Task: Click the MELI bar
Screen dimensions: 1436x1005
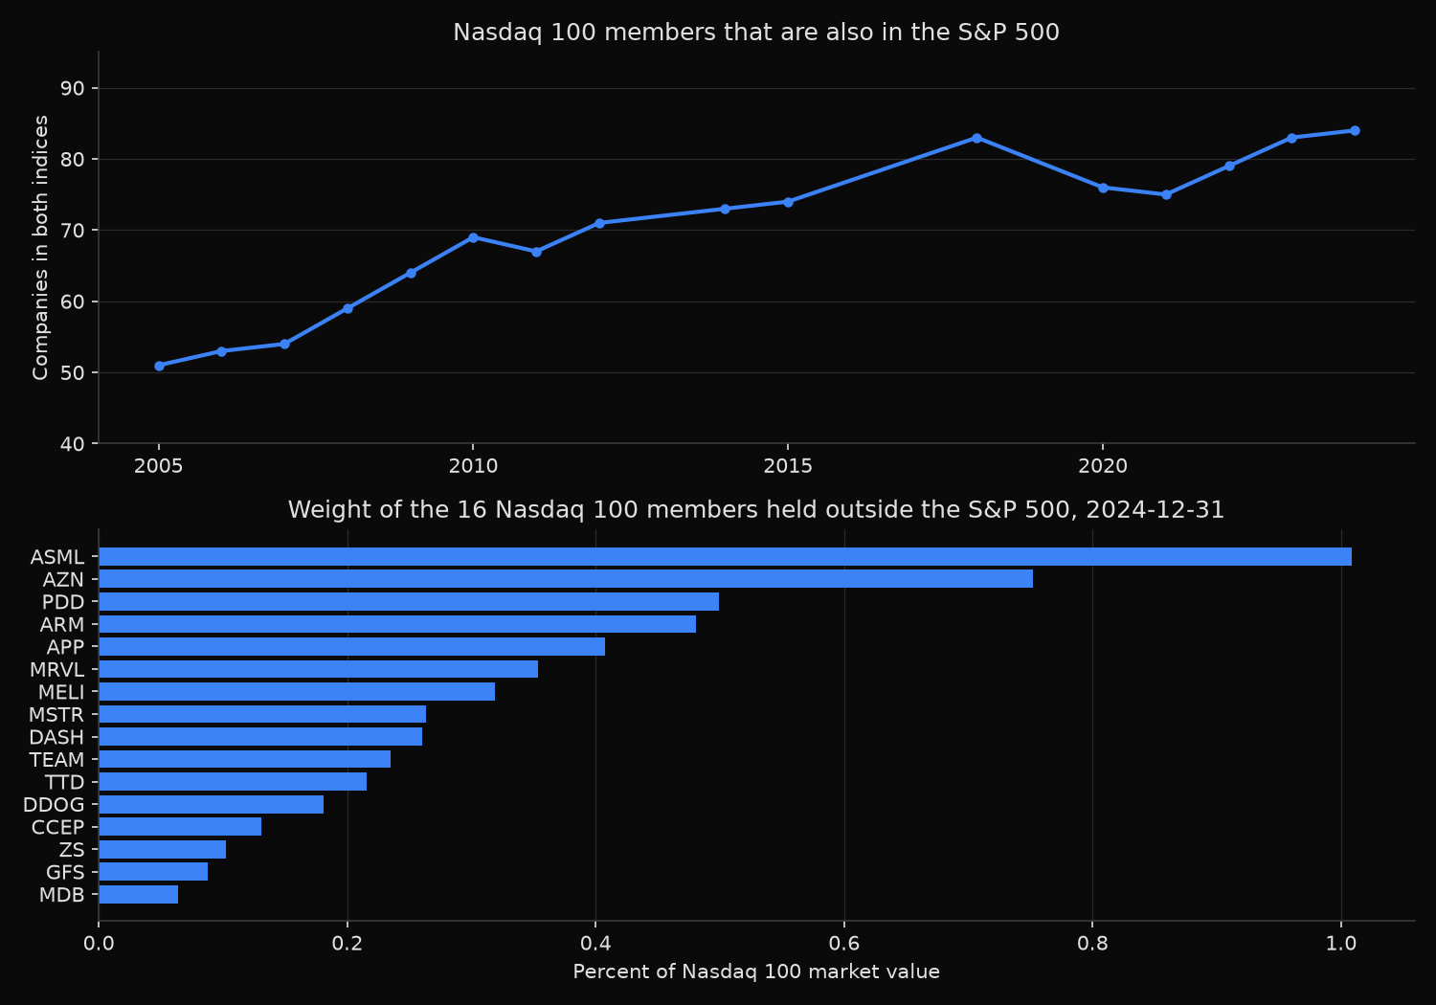Action: pyautogui.click(x=297, y=691)
